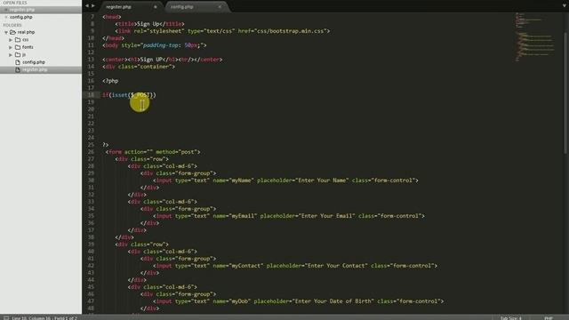Select the css folder name
Image resolution: width=569 pixels, height=320 pixels.
click(x=26, y=40)
